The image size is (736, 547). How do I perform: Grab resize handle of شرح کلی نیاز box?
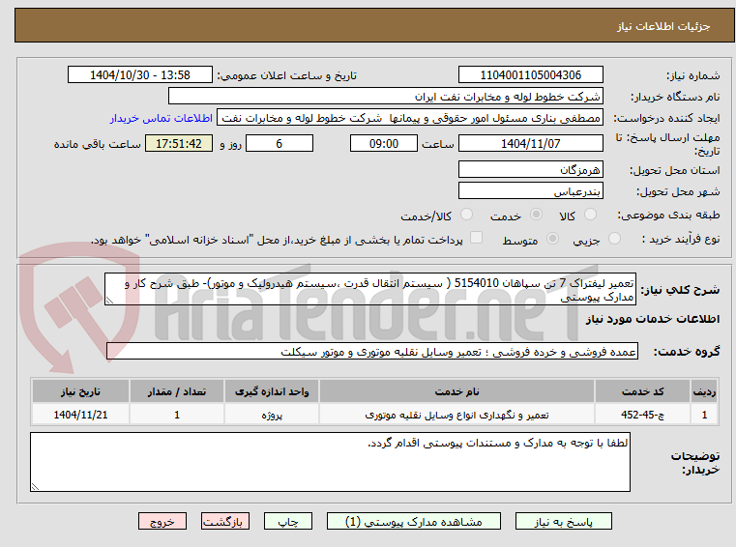tap(109, 301)
